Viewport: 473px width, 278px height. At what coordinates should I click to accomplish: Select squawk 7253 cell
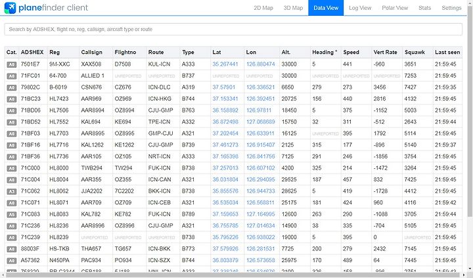pos(418,76)
